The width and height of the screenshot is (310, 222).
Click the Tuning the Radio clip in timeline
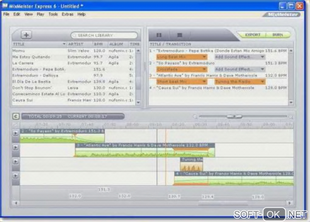191,164
